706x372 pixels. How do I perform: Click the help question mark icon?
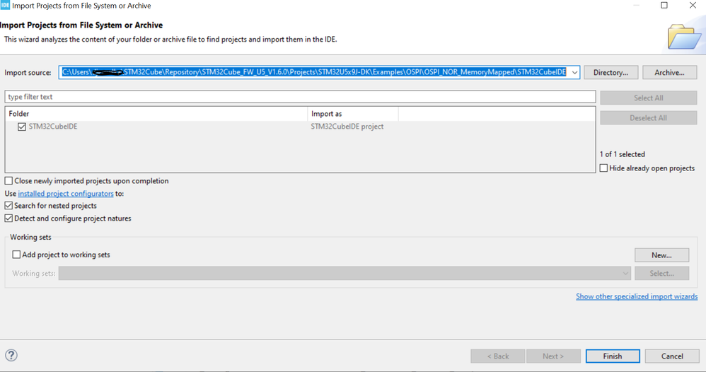[x=11, y=355]
